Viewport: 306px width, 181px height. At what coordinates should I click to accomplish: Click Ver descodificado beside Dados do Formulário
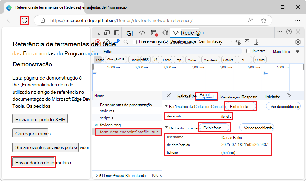click(x=256, y=128)
